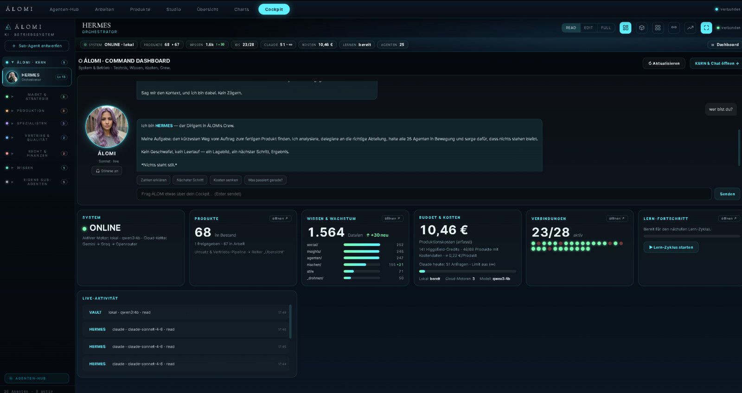Send the message with Senden
Screen dimensions: 742x393
coord(727,194)
